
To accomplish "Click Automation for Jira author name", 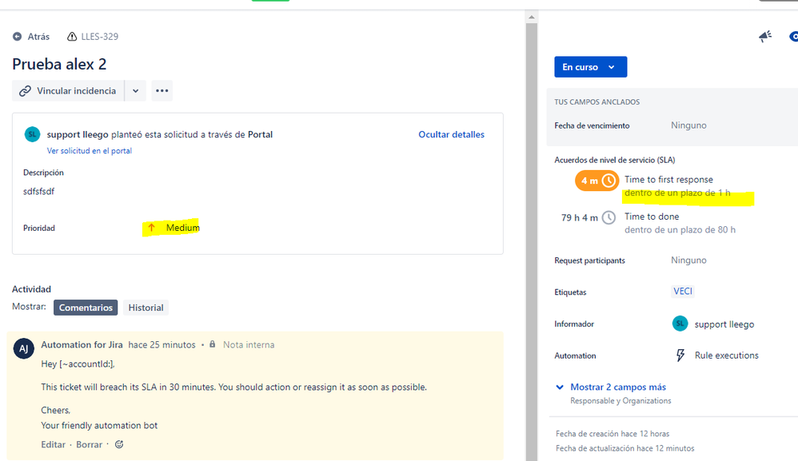I will [x=82, y=344].
